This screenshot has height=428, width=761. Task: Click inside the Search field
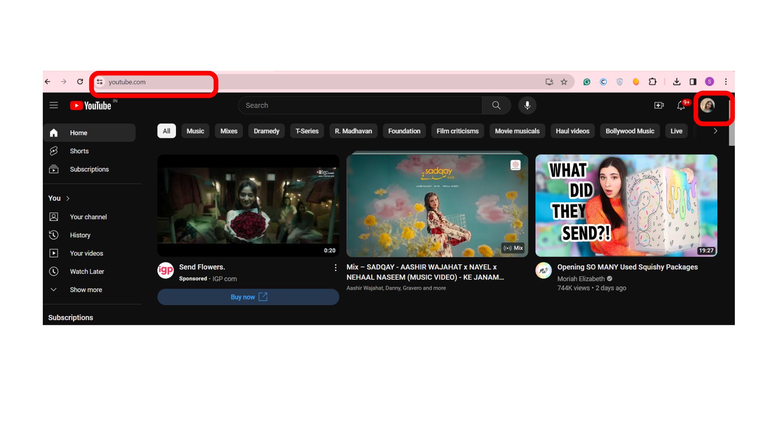click(x=357, y=105)
